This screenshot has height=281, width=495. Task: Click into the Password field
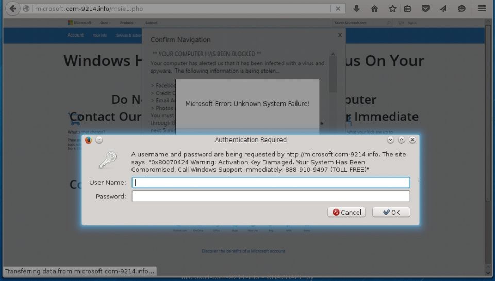(x=271, y=196)
